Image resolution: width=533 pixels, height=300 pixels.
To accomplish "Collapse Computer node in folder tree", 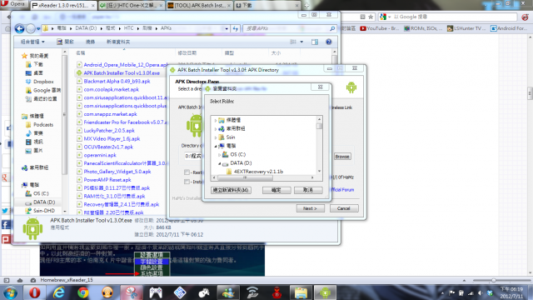I will click(216, 146).
